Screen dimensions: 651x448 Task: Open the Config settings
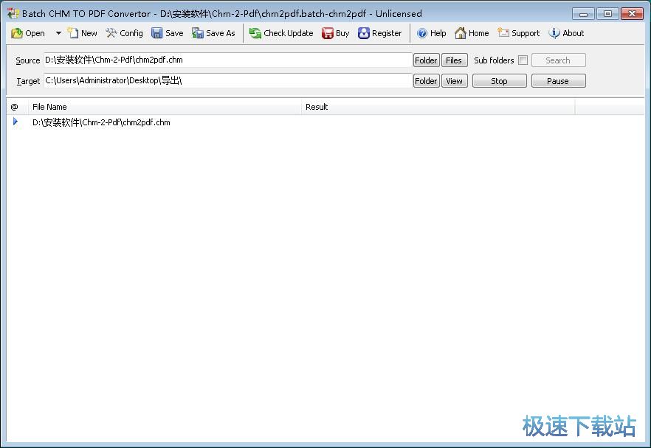coord(124,33)
